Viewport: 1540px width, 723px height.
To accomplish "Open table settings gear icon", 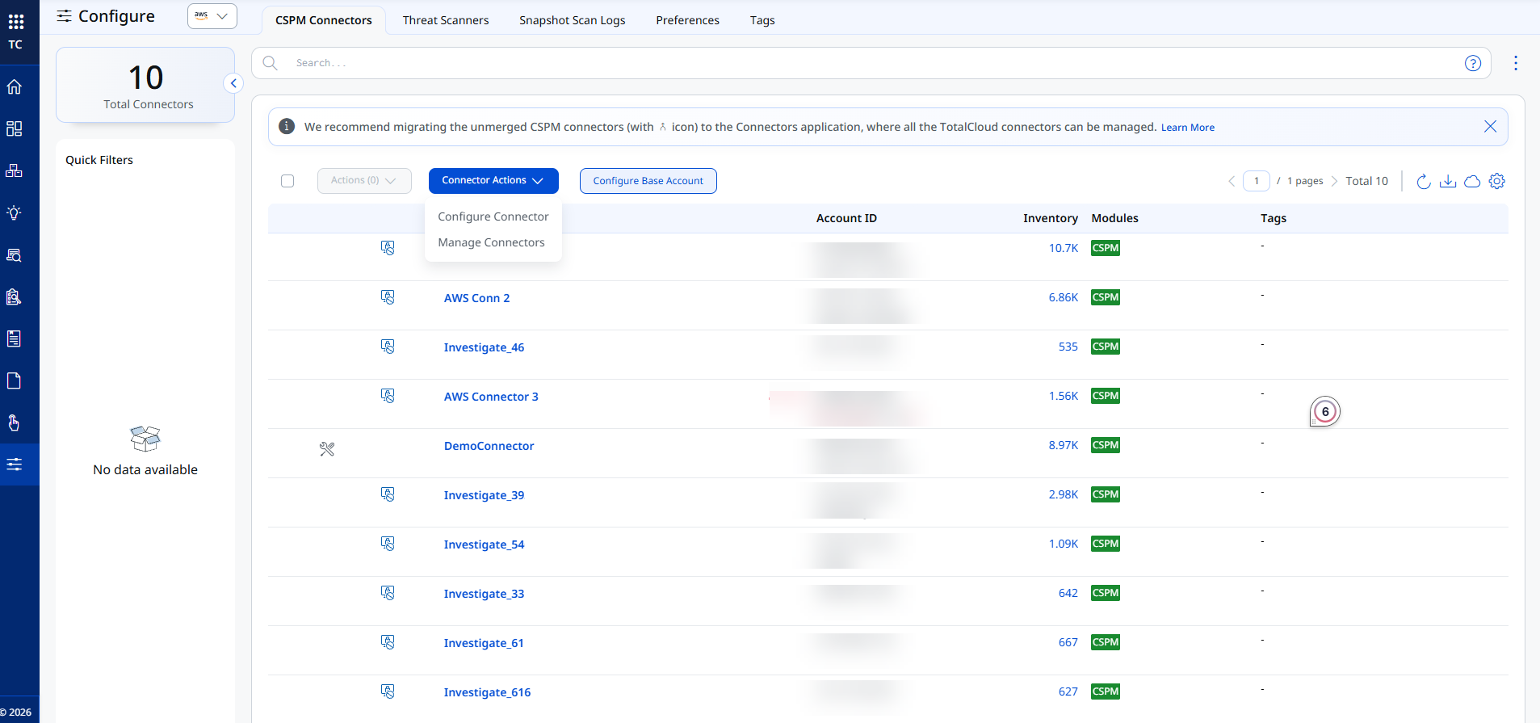I will coord(1497,181).
